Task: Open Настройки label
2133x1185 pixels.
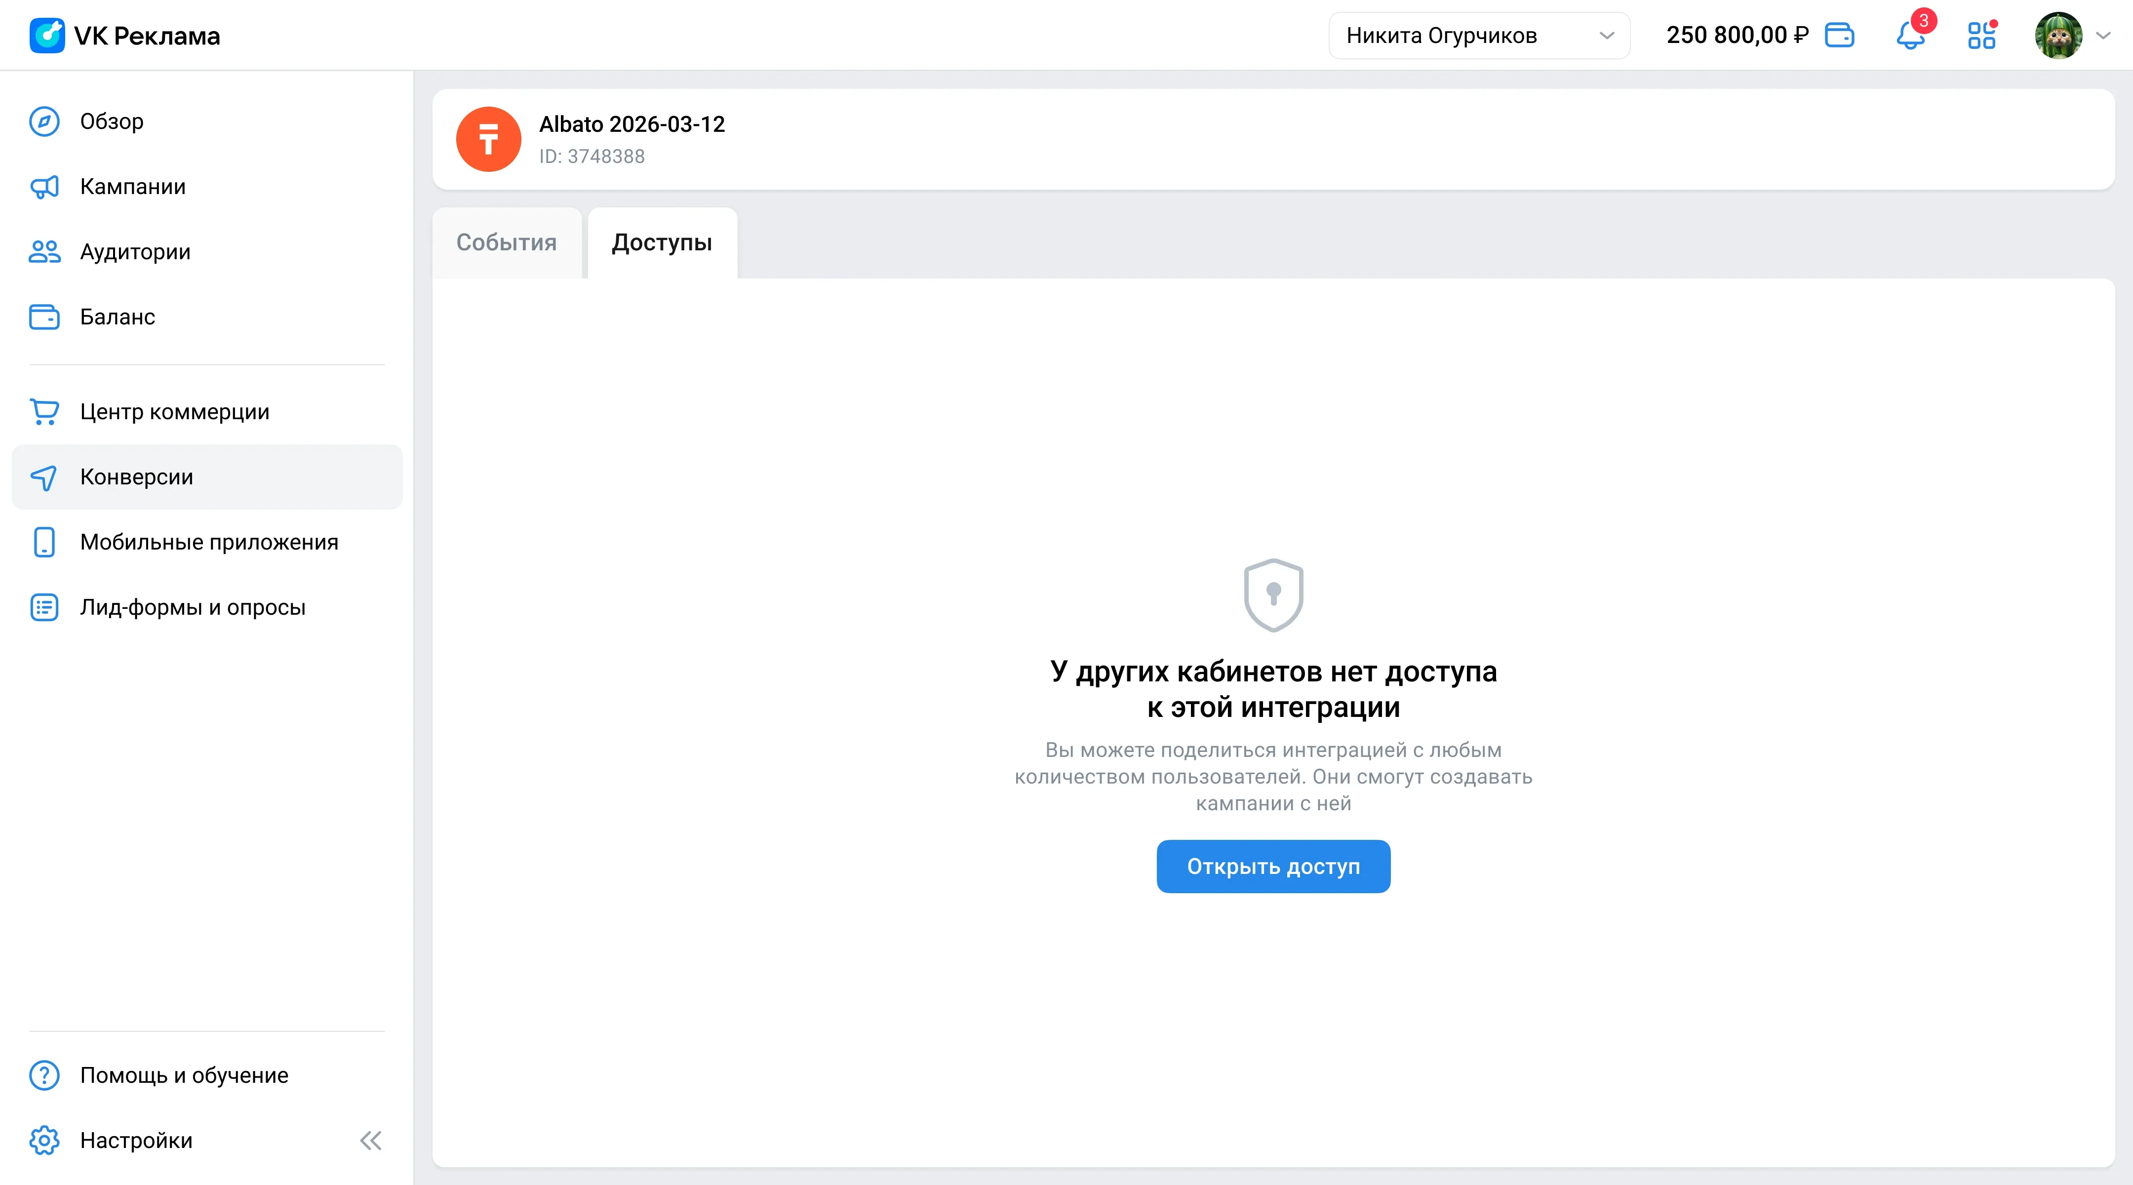Action: tap(136, 1140)
